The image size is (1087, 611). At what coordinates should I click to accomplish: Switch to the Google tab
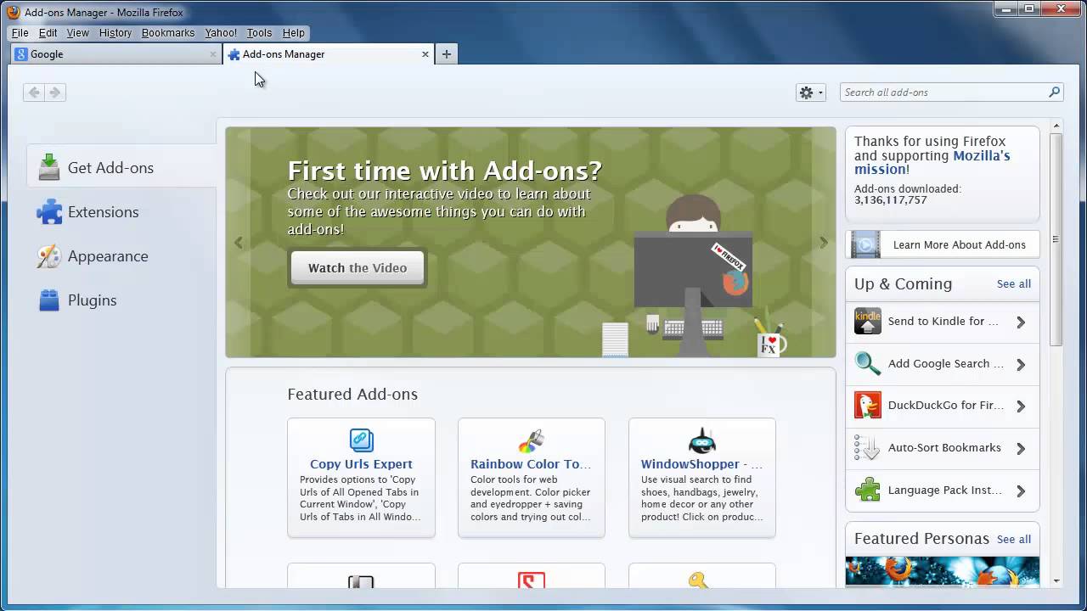tap(116, 54)
